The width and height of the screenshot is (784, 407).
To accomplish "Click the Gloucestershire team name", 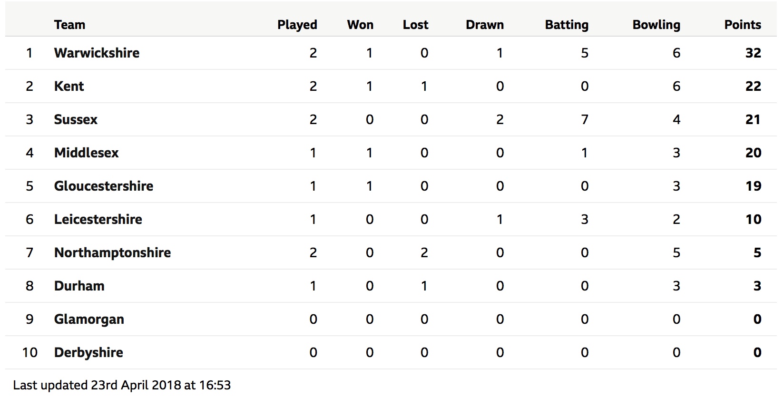I will tap(104, 186).
